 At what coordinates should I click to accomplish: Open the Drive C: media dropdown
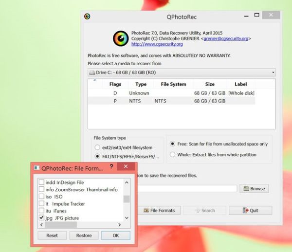pyautogui.click(x=182, y=72)
